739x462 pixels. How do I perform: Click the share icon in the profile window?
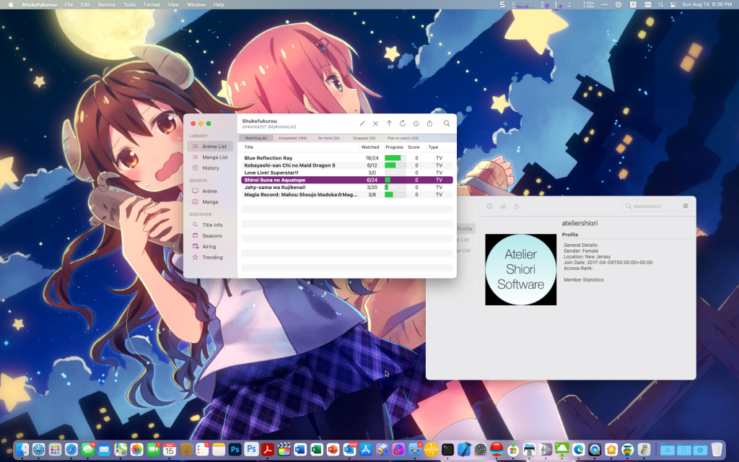pos(517,206)
